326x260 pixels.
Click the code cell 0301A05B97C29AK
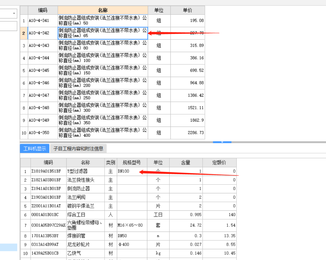click(48, 225)
